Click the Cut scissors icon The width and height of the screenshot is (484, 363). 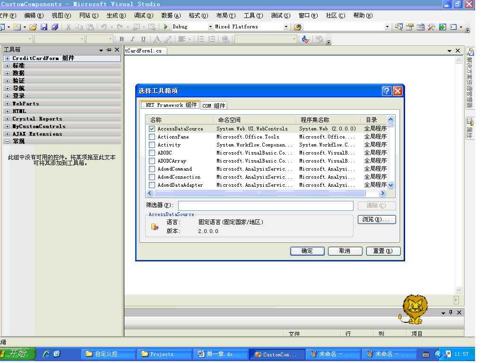click(68, 27)
